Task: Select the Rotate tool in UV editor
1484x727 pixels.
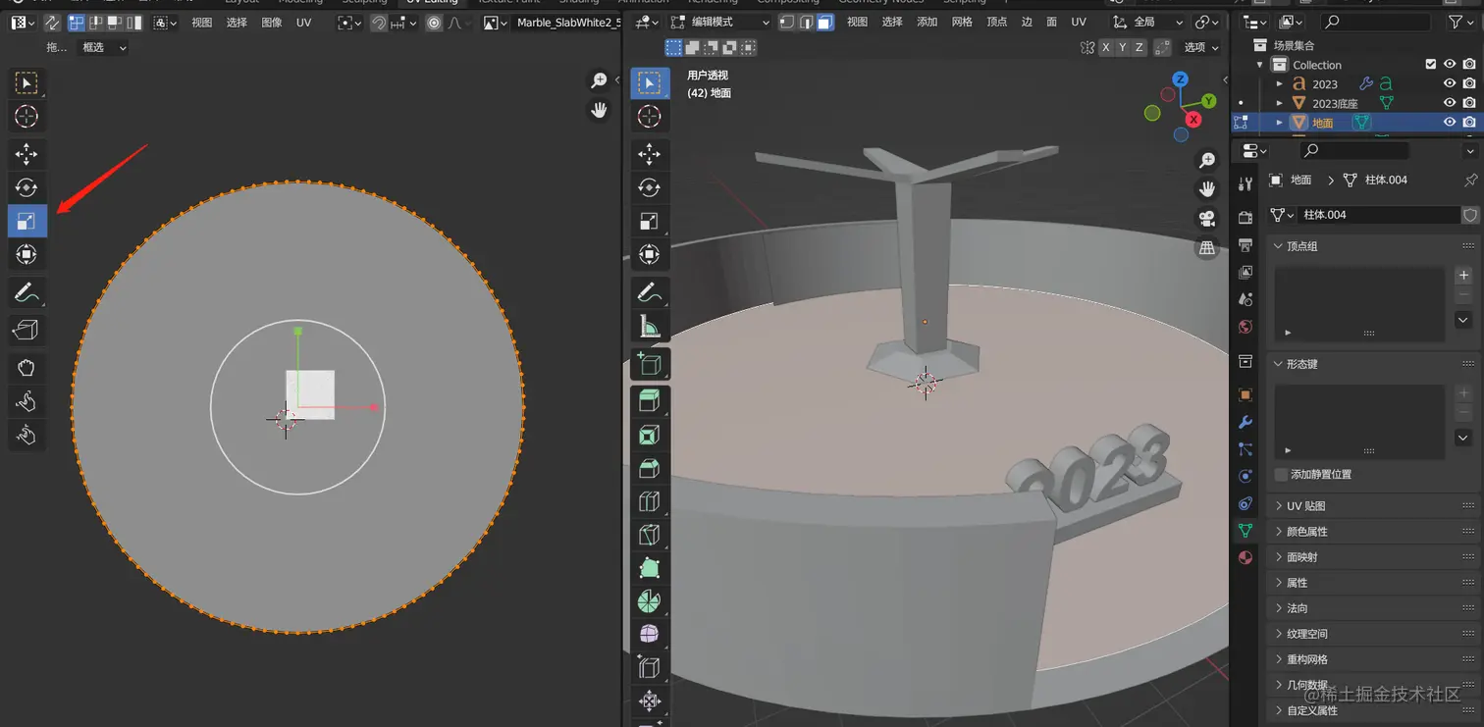Action: [26, 187]
